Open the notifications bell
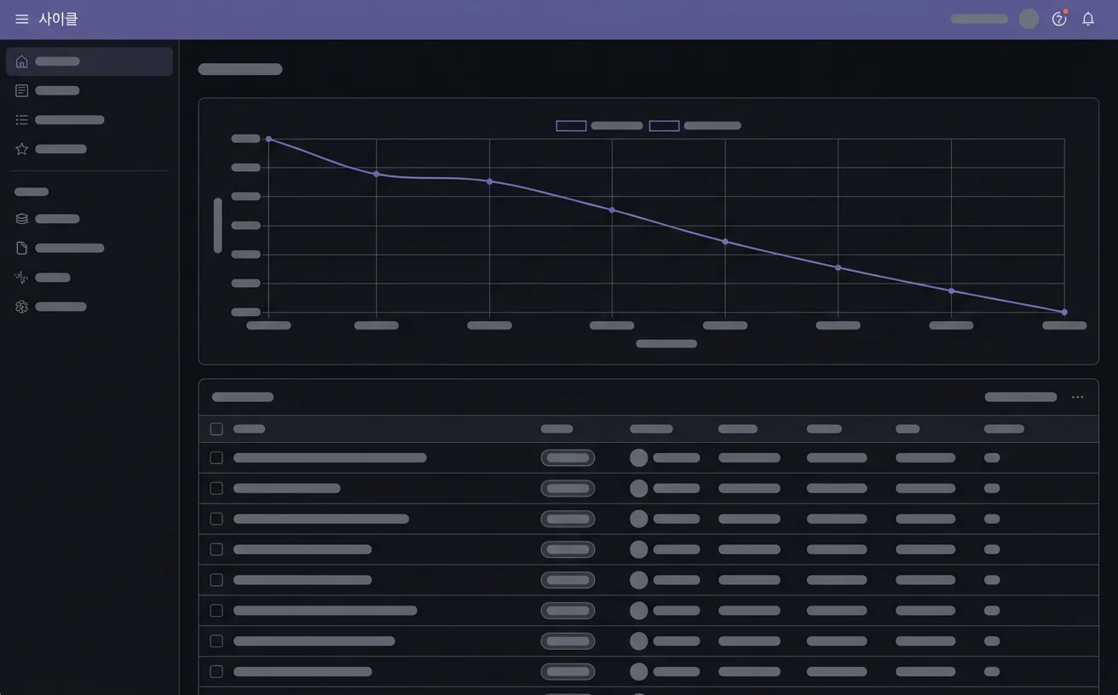Image resolution: width=1118 pixels, height=695 pixels. (1088, 19)
